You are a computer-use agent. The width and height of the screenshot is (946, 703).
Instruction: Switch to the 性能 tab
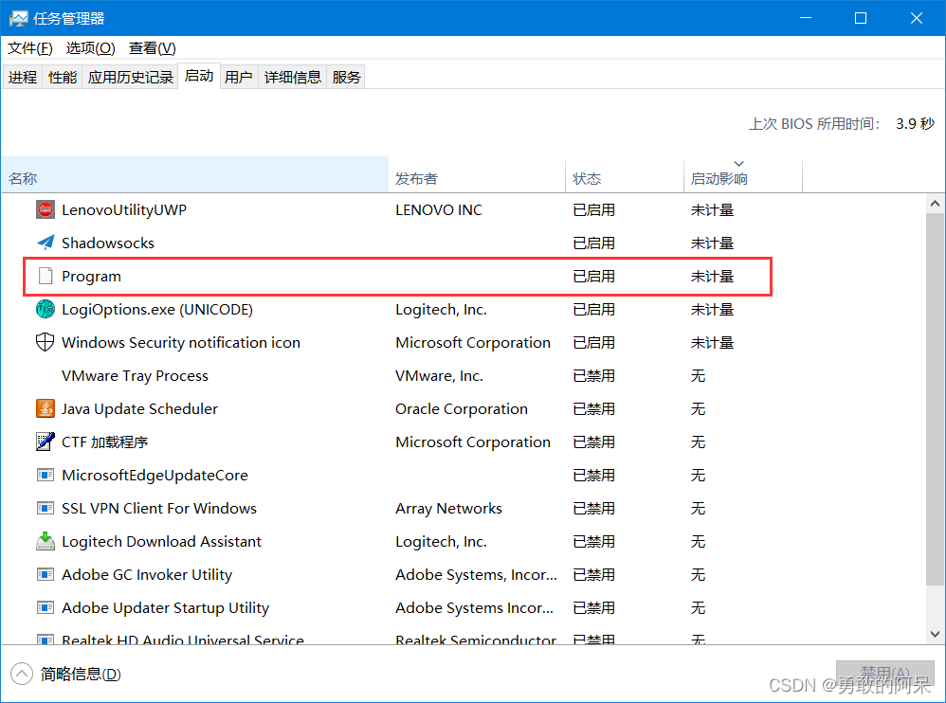point(63,77)
